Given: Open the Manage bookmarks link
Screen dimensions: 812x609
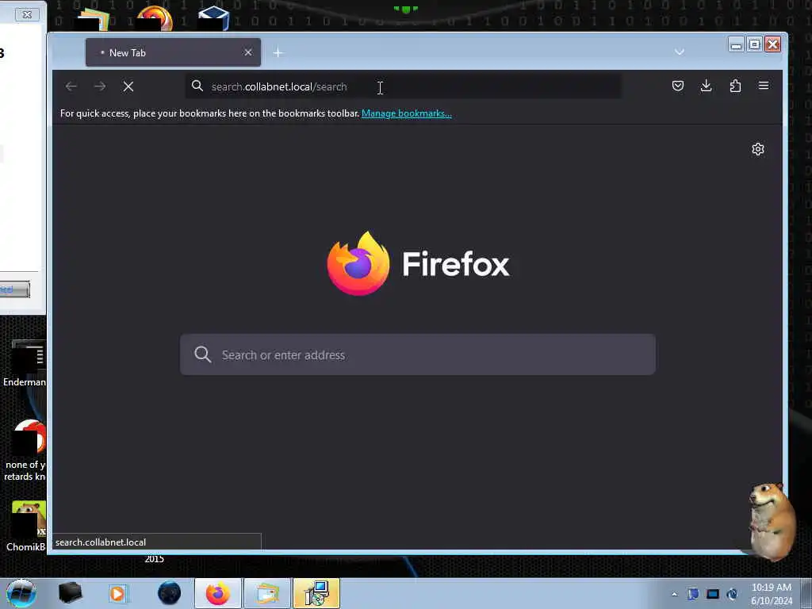Looking at the screenshot, I should point(407,113).
